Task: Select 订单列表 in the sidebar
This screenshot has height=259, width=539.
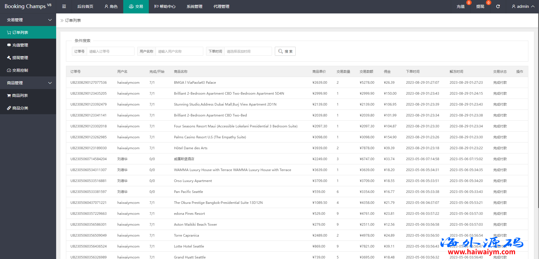Action: (20, 32)
